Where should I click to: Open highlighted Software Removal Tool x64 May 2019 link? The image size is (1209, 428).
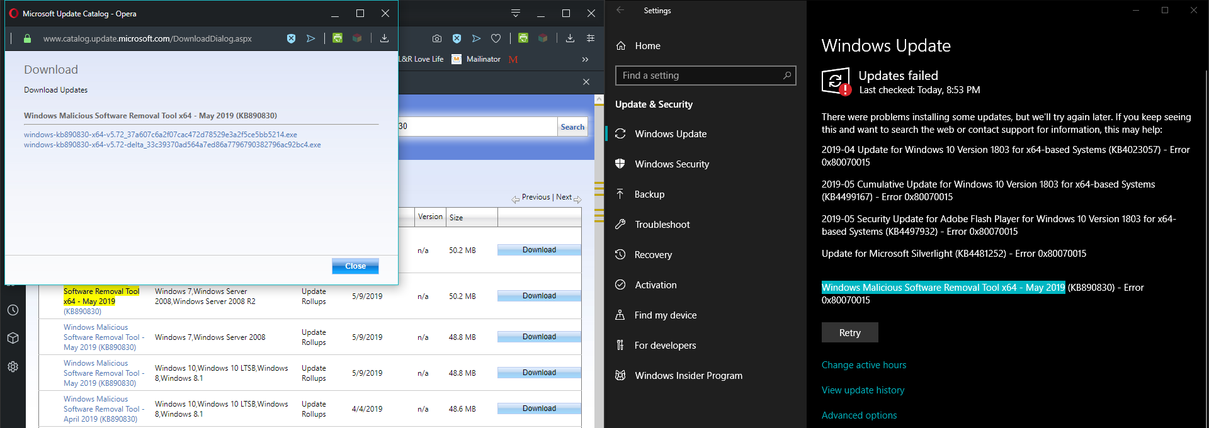[x=101, y=296]
